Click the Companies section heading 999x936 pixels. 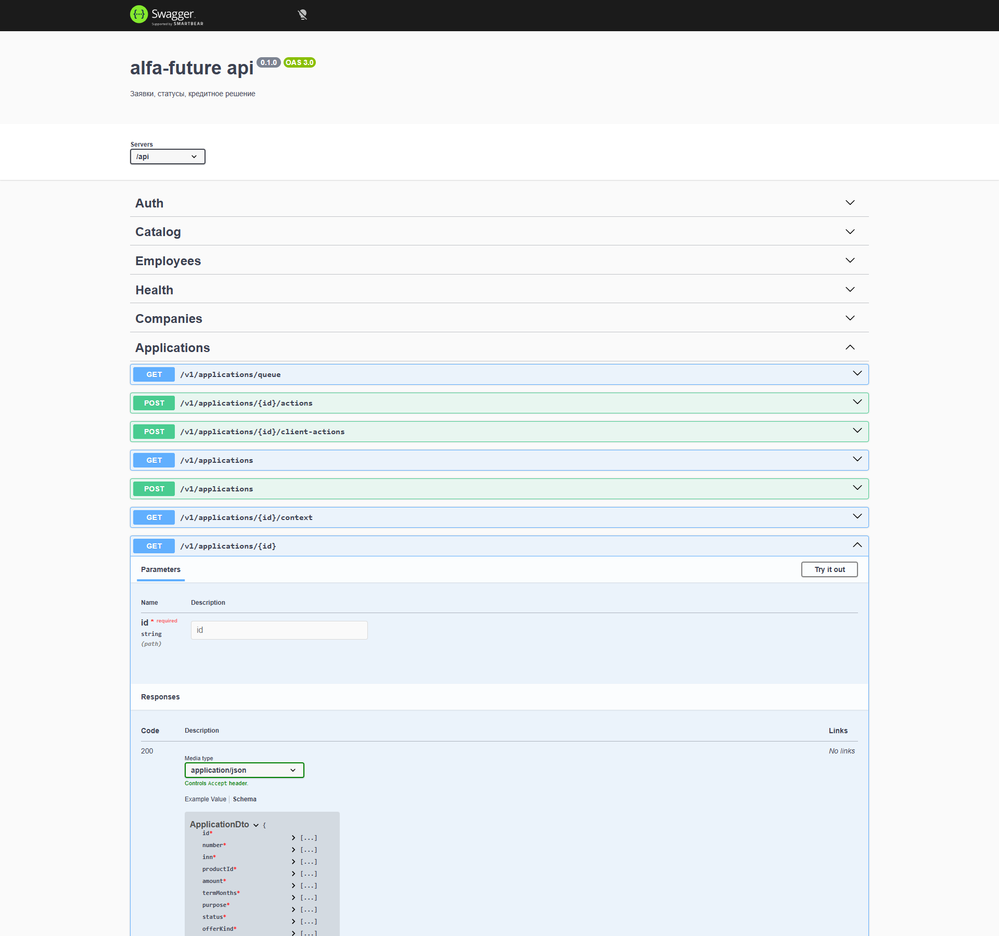(x=169, y=319)
